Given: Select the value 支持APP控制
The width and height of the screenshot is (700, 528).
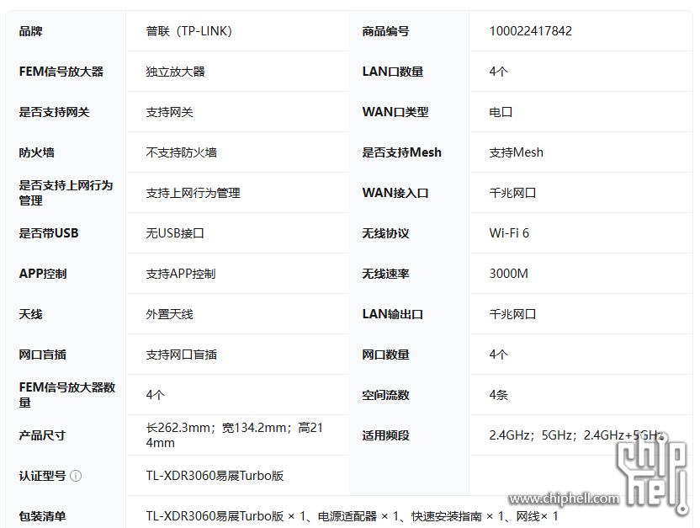Looking at the screenshot, I should 180,274.
